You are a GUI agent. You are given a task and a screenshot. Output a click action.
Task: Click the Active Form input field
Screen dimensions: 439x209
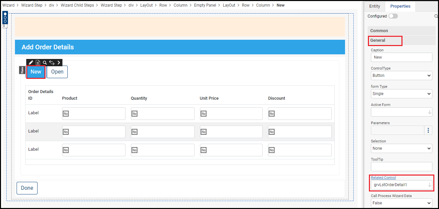(x=401, y=112)
